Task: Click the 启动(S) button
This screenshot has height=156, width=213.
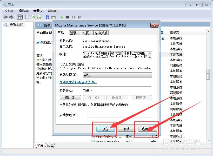Action: [70, 97]
